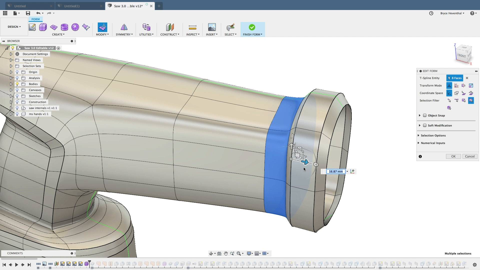Click the Save icon in toolbar

[x=28, y=13]
